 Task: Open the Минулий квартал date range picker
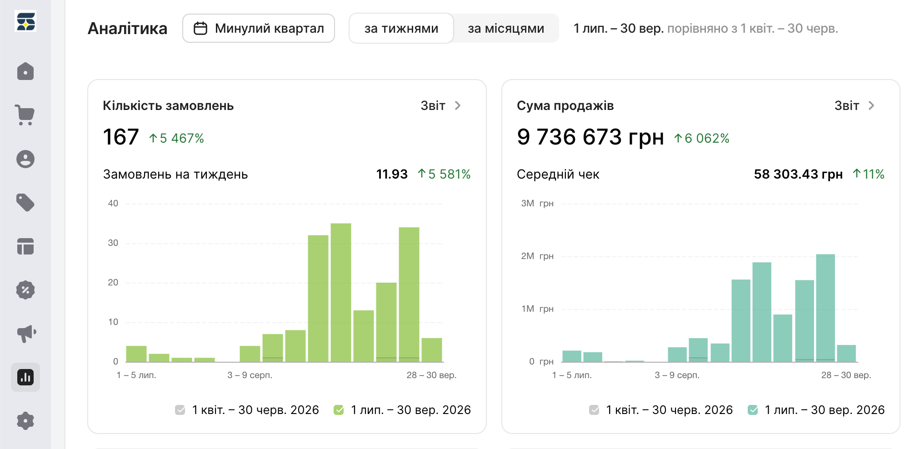point(259,28)
